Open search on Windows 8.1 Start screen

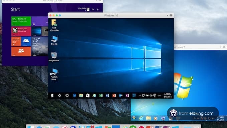tap(97, 9)
